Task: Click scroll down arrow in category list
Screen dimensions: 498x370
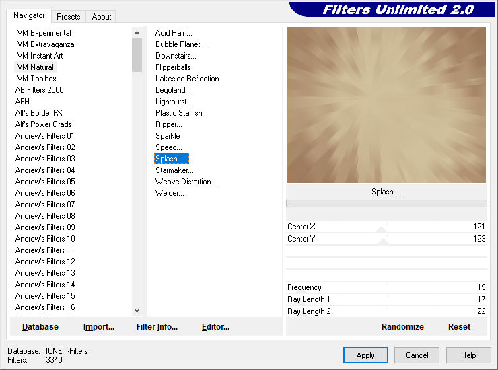Action: [137, 311]
